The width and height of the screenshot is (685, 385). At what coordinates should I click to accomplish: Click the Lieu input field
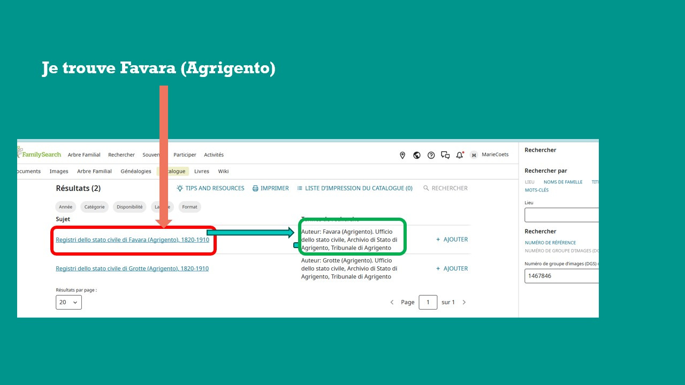pyautogui.click(x=561, y=215)
